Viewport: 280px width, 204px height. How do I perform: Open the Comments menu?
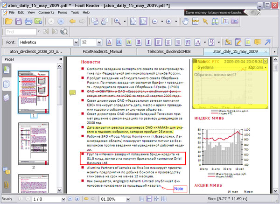tap(46, 12)
